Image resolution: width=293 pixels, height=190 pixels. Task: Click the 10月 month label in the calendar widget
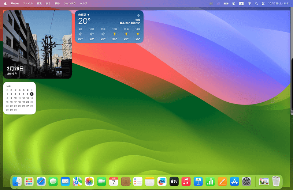[8, 86]
